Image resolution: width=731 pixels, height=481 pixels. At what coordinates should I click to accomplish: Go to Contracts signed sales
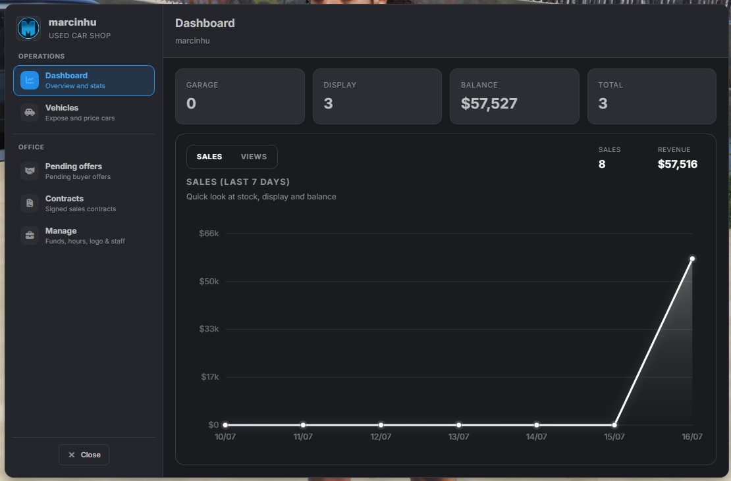84,203
